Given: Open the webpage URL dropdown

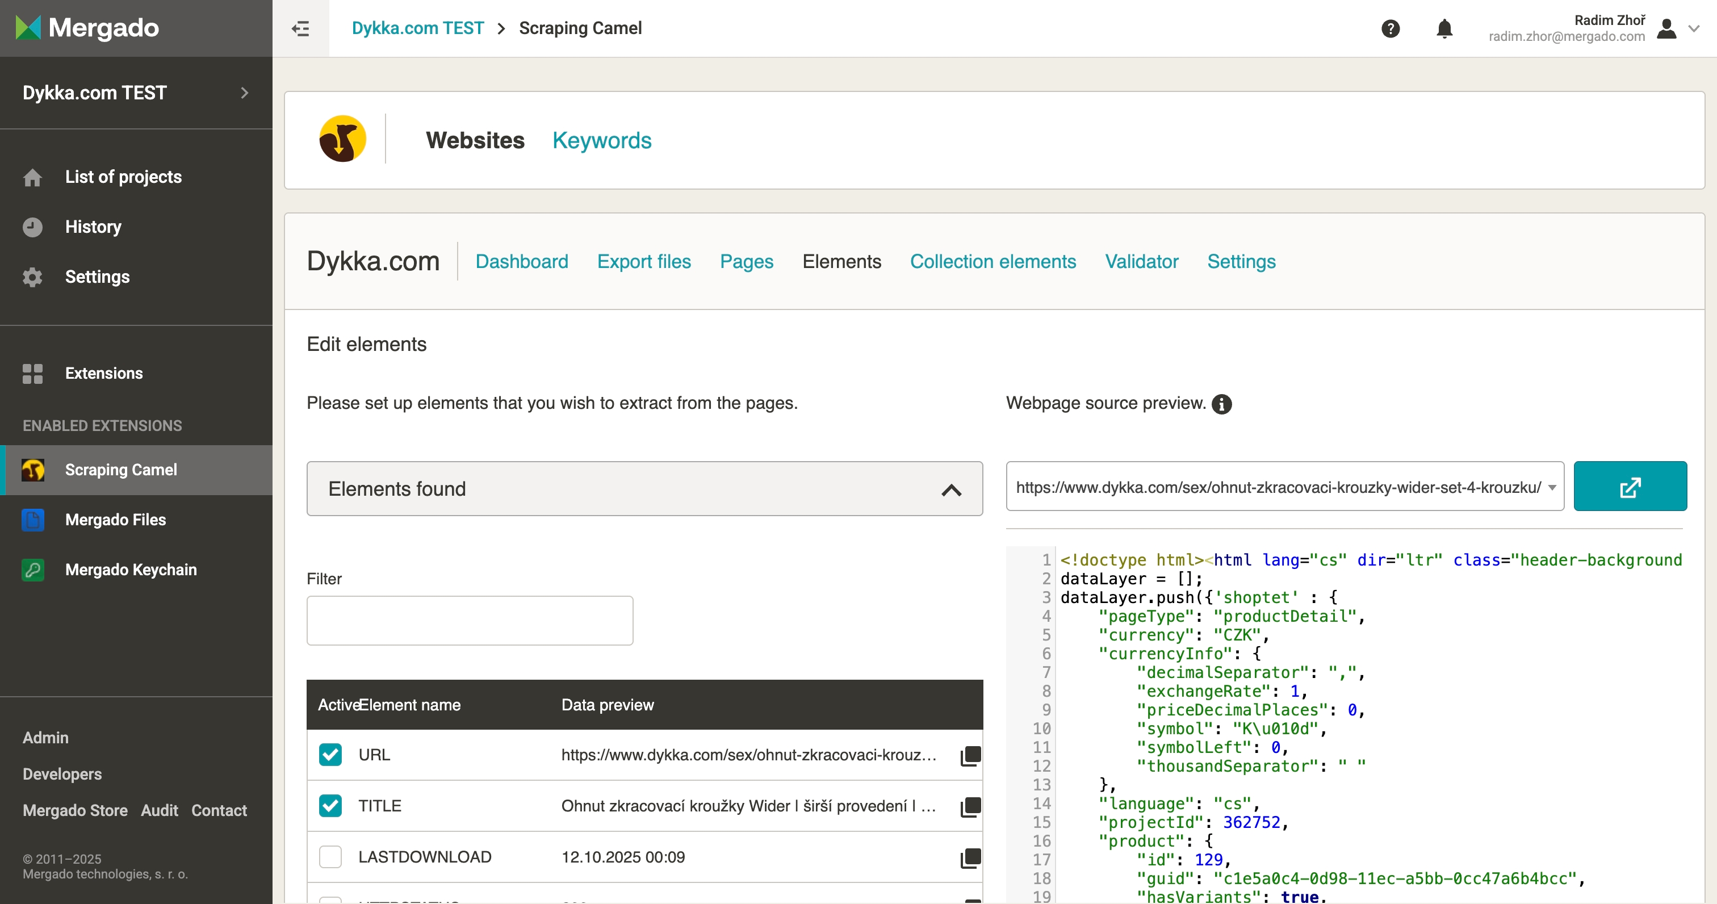Looking at the screenshot, I should (1552, 487).
